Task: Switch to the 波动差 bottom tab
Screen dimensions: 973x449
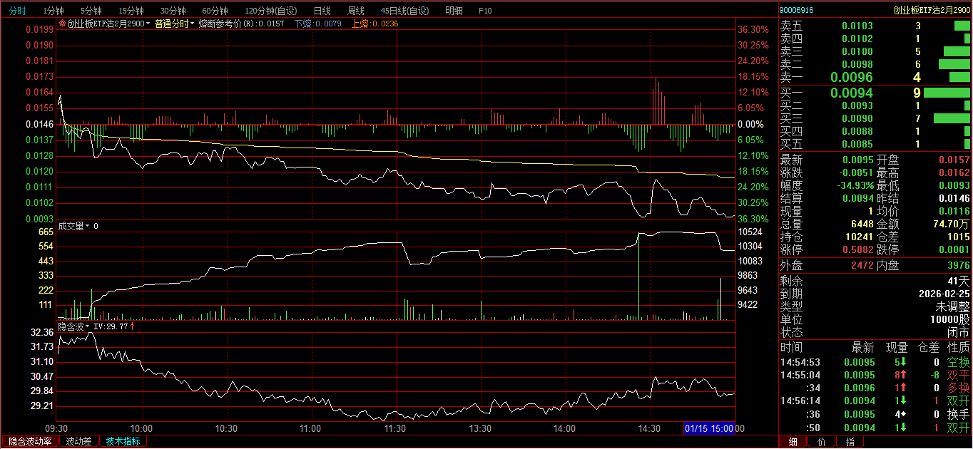Action: (x=78, y=441)
